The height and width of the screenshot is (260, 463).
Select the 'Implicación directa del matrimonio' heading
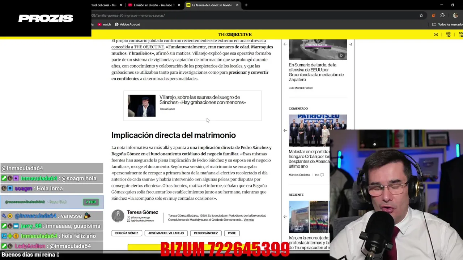click(173, 135)
